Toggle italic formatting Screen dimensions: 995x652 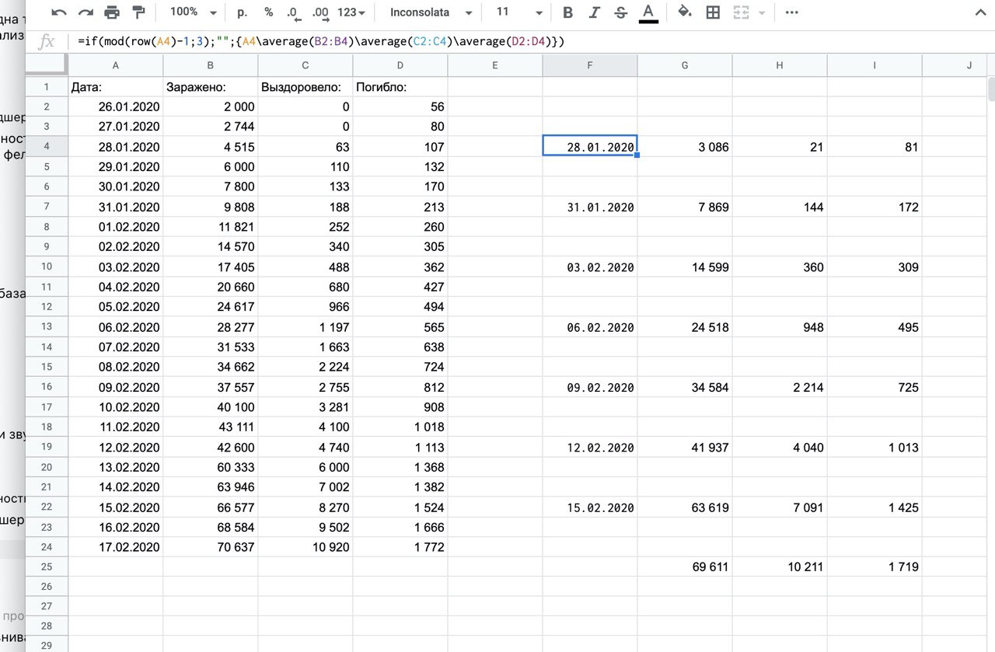[x=595, y=12]
